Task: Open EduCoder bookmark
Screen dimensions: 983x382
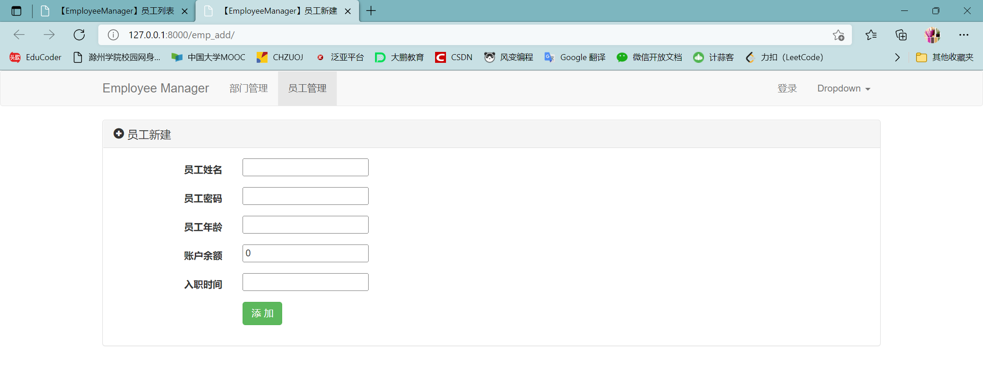Action: click(x=35, y=57)
